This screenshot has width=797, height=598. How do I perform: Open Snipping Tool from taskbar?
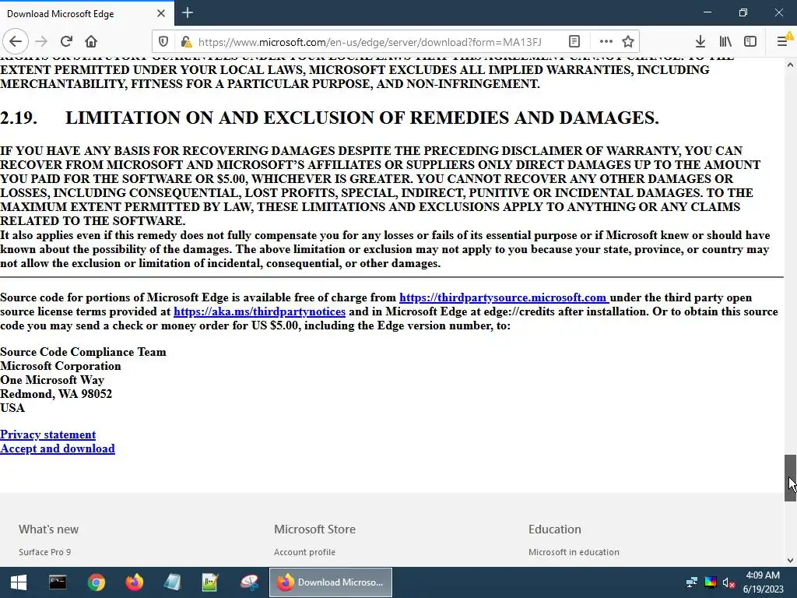[249, 582]
